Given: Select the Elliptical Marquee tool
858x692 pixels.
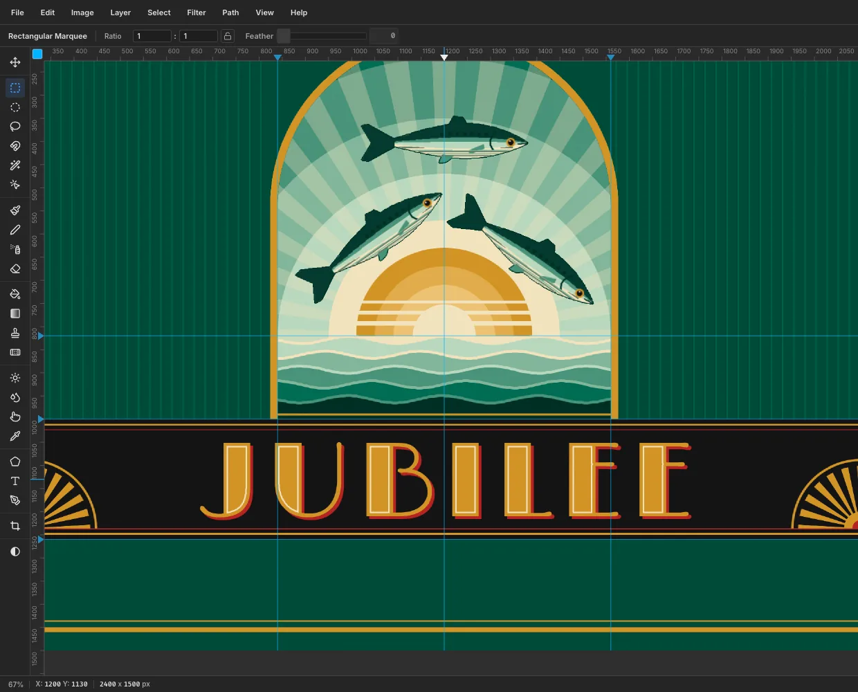Looking at the screenshot, I should point(15,107).
